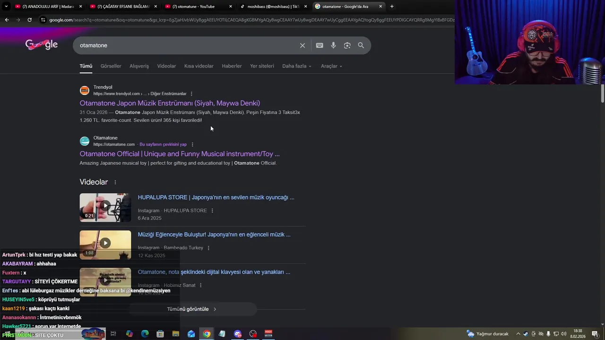The height and width of the screenshot is (340, 605).
Task: Click Tümünü görüntüle button
Action: pos(192,309)
